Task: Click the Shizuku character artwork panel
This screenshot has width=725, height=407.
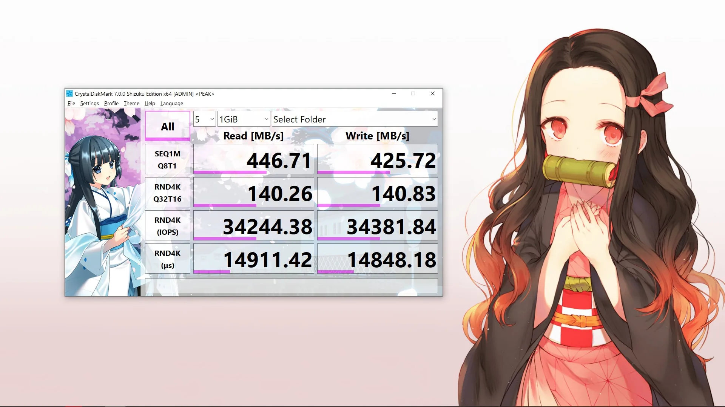Action: click(x=103, y=202)
